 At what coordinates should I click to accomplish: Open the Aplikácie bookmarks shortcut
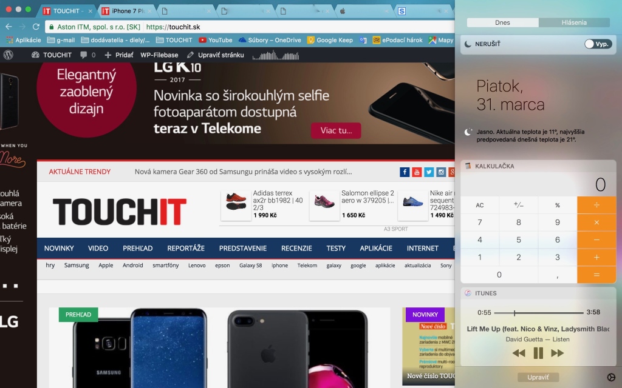23,40
